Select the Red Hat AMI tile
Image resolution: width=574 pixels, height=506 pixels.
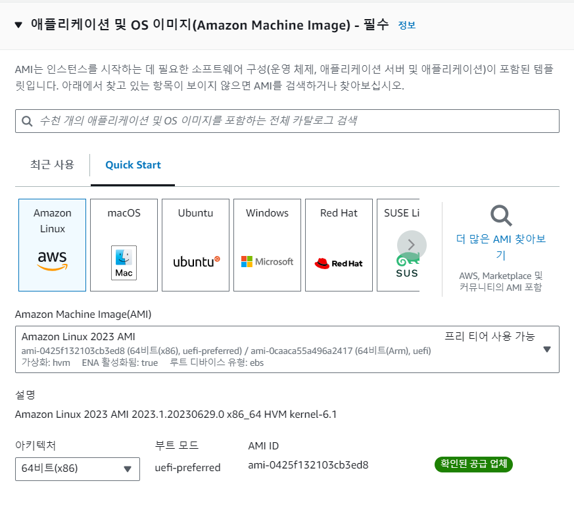point(339,245)
